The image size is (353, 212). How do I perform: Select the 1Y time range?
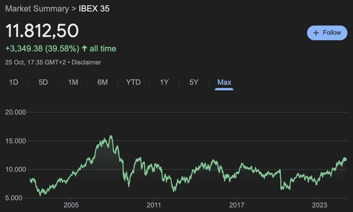(164, 82)
